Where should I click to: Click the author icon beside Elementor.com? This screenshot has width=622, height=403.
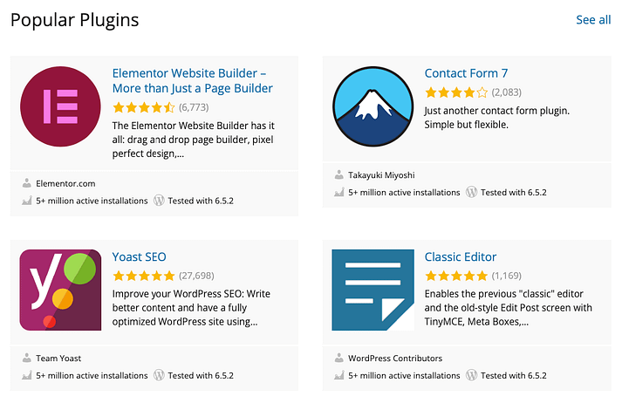[26, 183]
